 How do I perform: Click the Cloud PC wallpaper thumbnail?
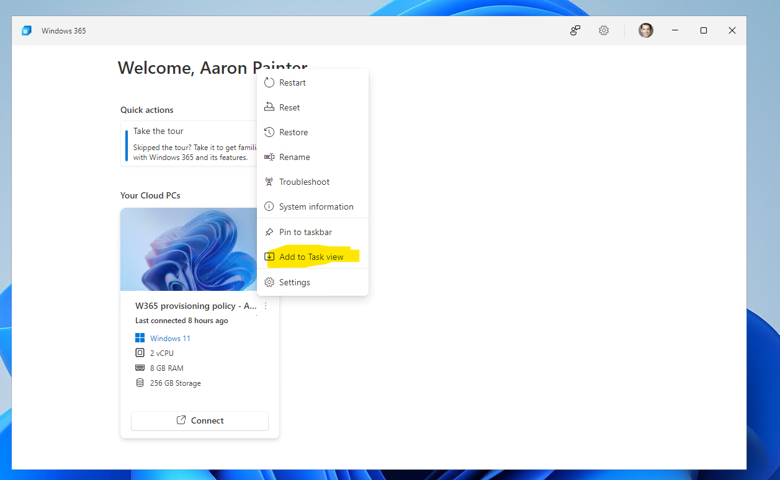[x=189, y=249]
